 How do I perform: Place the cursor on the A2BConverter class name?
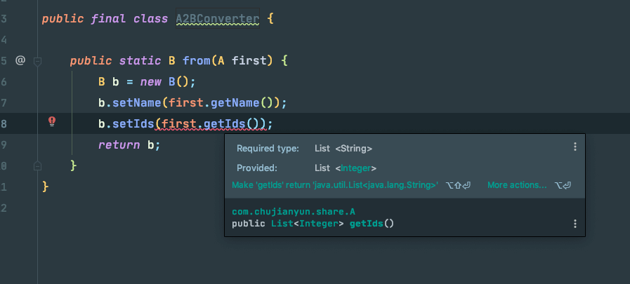pos(217,18)
